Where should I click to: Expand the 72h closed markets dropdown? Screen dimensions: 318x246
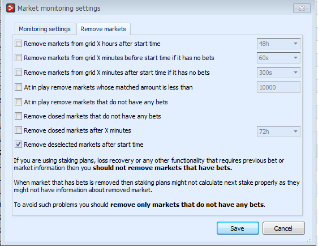click(278, 132)
